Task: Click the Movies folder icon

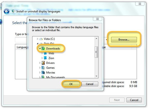Action: 43,72
